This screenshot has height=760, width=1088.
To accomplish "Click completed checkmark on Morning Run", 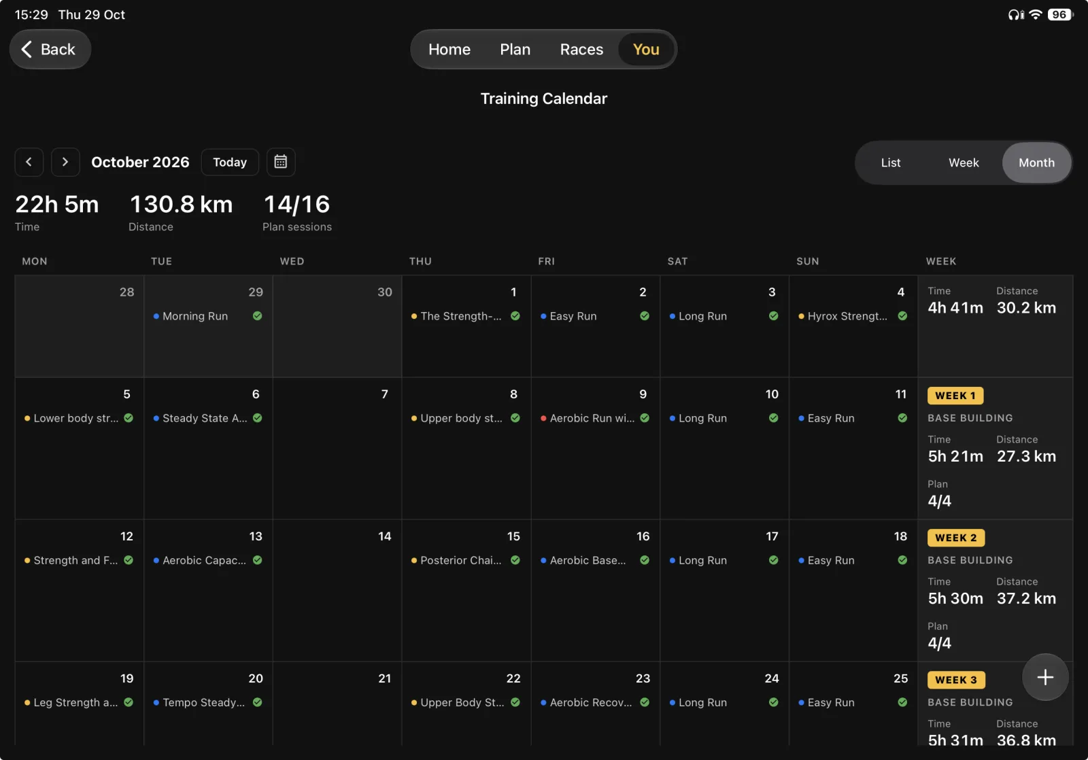I will [x=258, y=316].
